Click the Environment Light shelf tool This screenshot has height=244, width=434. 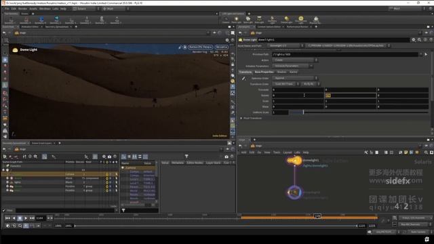(x=300, y=20)
